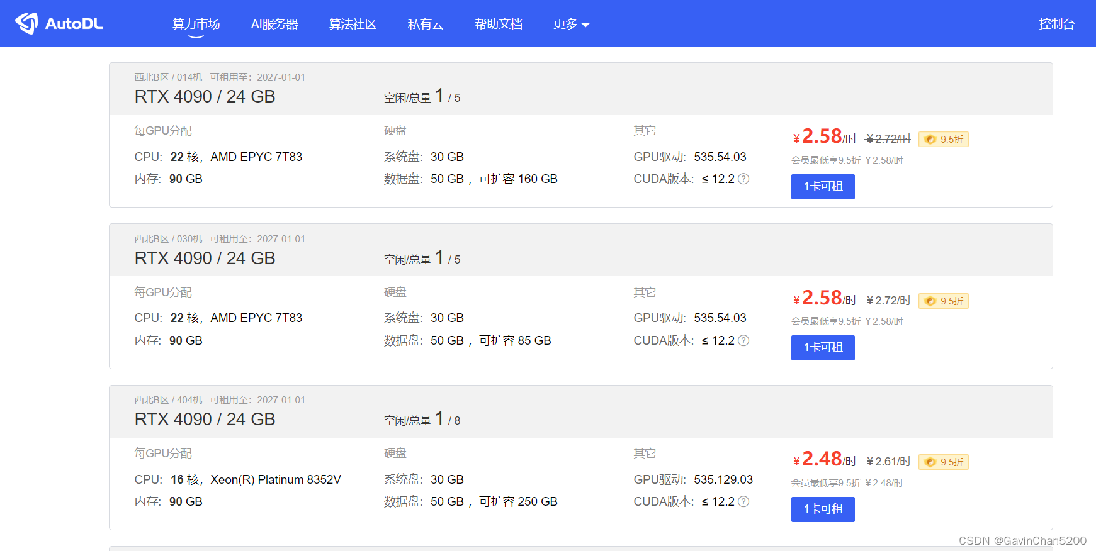Image resolution: width=1096 pixels, height=551 pixels.
Task: Open the 控制台 link
Action: click(x=1056, y=24)
